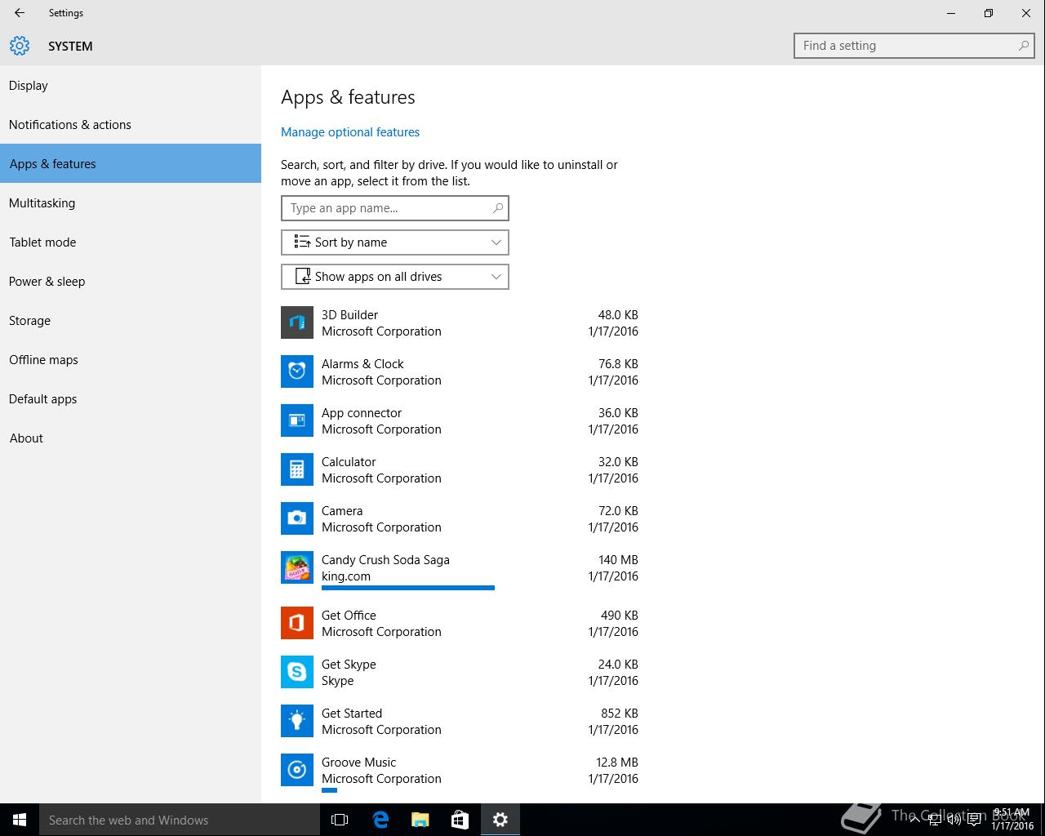Click the Settings taskbar button
This screenshot has height=836, width=1045.
(x=500, y=820)
